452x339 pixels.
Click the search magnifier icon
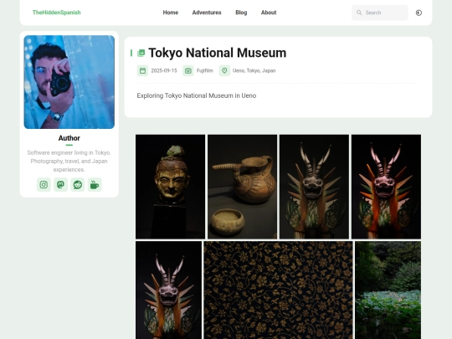point(359,13)
